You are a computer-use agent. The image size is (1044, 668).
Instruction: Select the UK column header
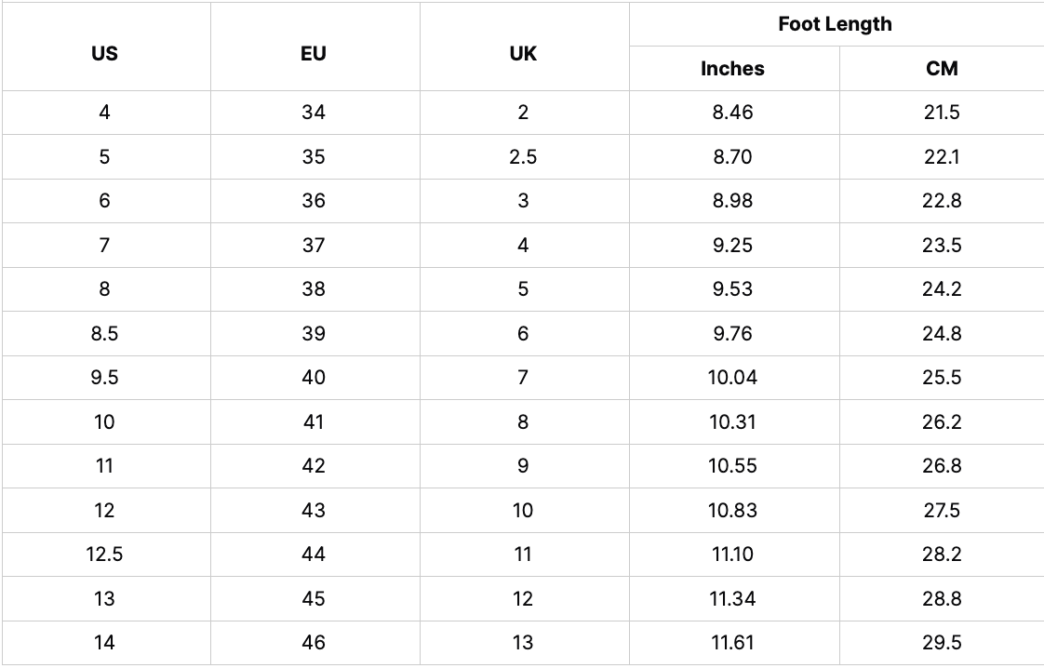point(523,53)
